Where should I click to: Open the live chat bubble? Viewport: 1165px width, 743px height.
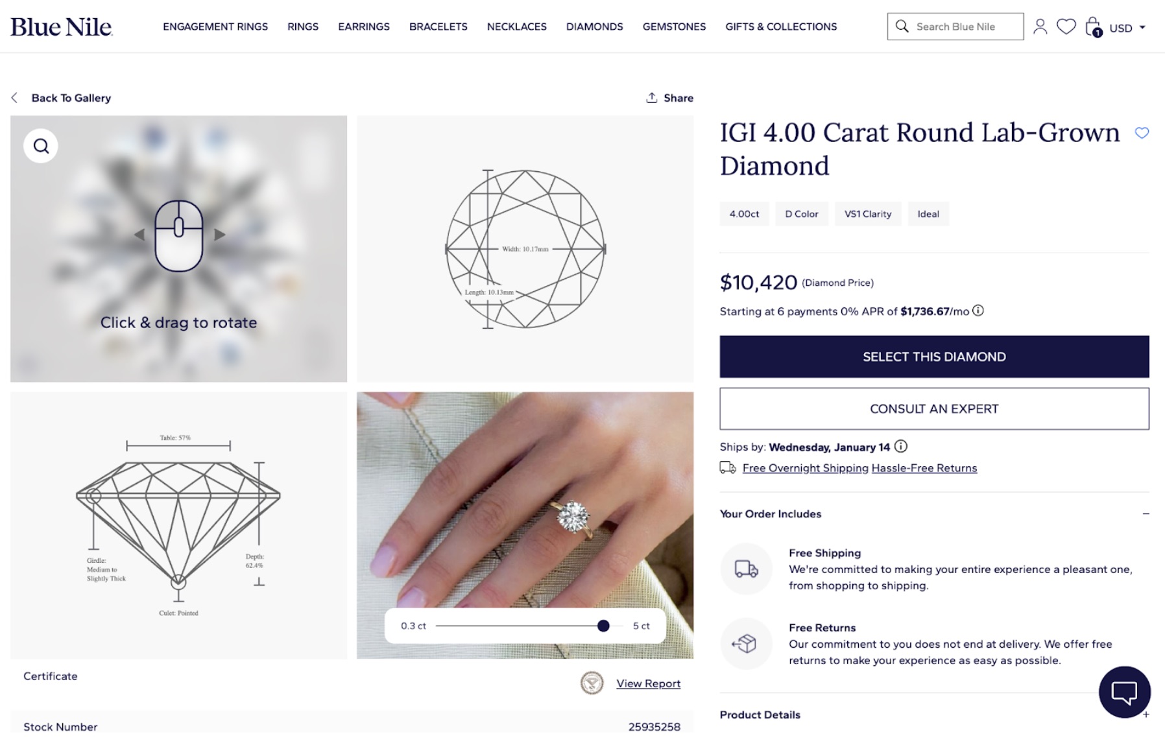(1124, 692)
